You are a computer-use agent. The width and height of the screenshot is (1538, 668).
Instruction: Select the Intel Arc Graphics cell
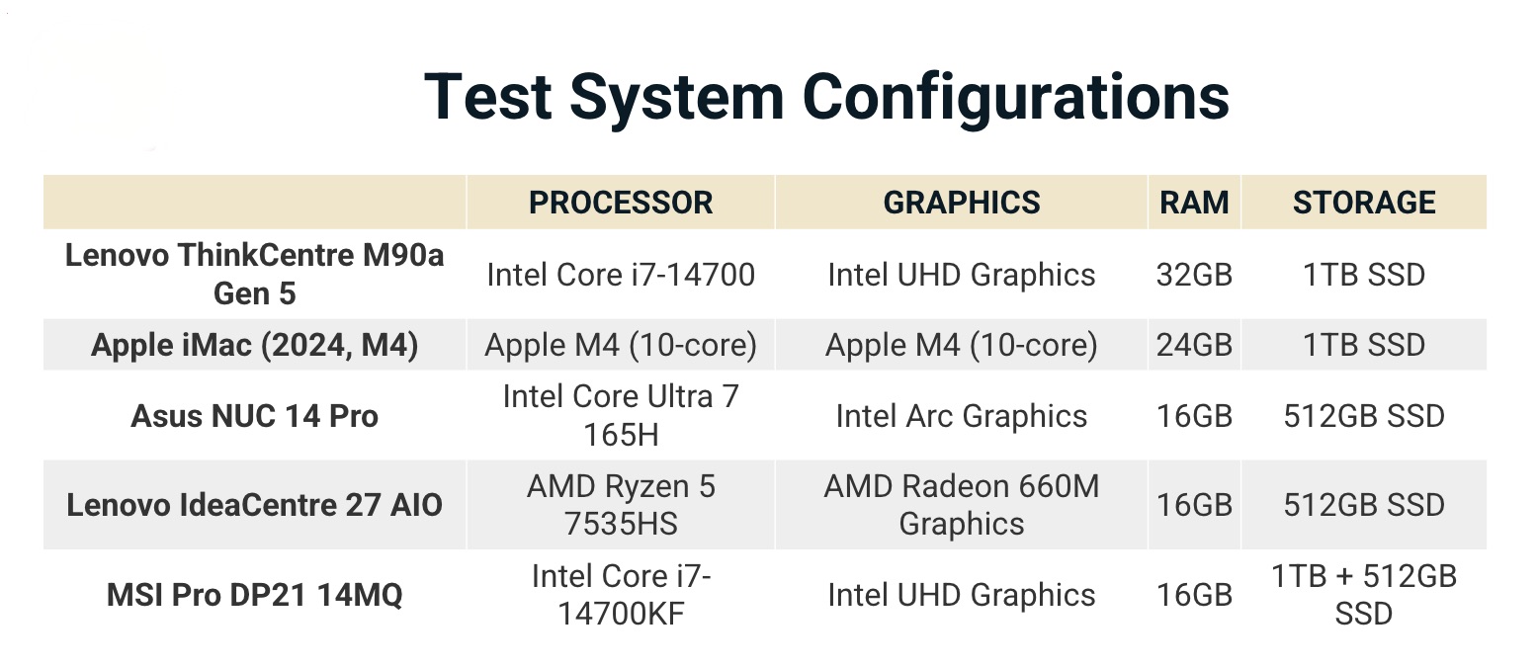961,416
